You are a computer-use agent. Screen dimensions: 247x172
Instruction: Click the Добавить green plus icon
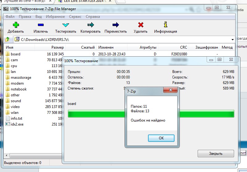[16, 25]
